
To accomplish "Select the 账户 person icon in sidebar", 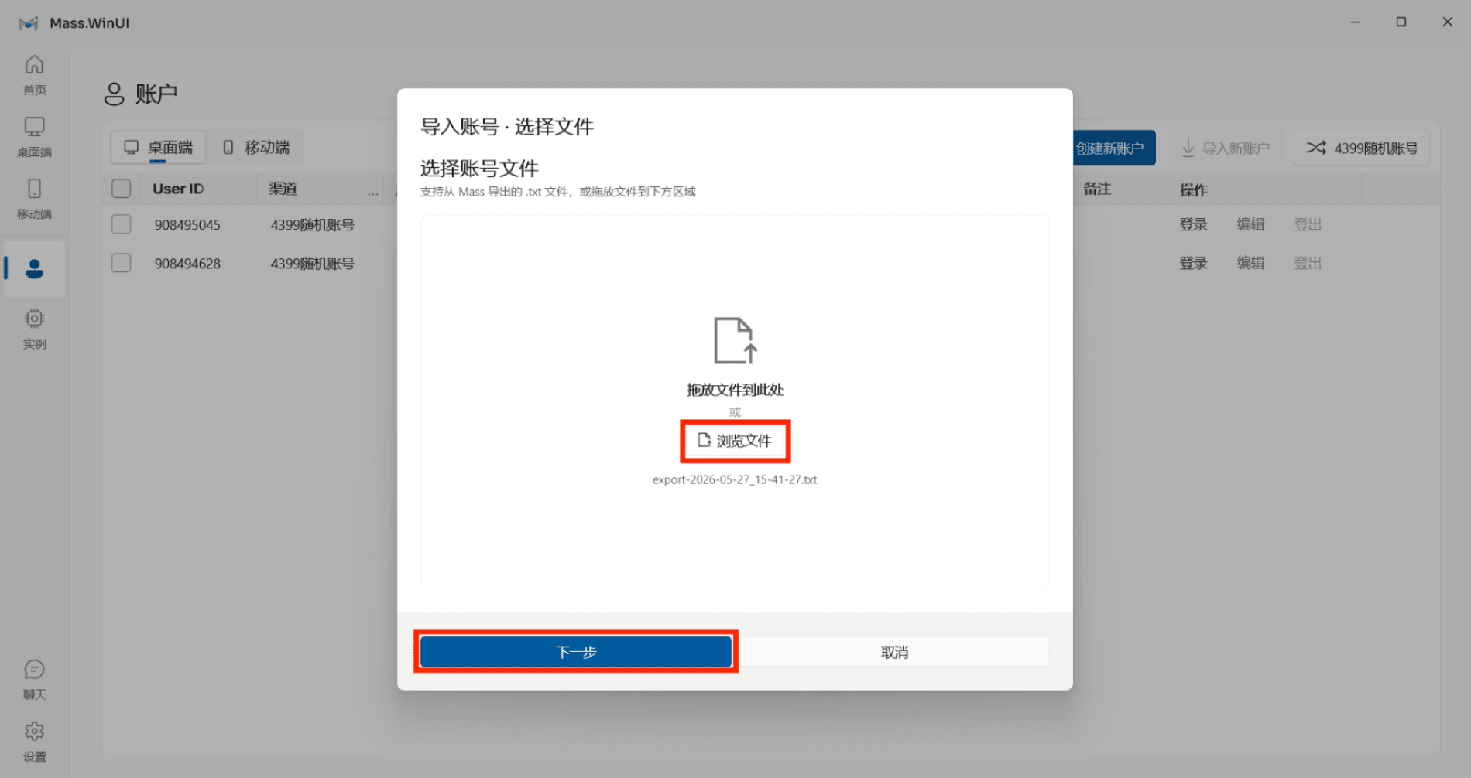I will (34, 269).
